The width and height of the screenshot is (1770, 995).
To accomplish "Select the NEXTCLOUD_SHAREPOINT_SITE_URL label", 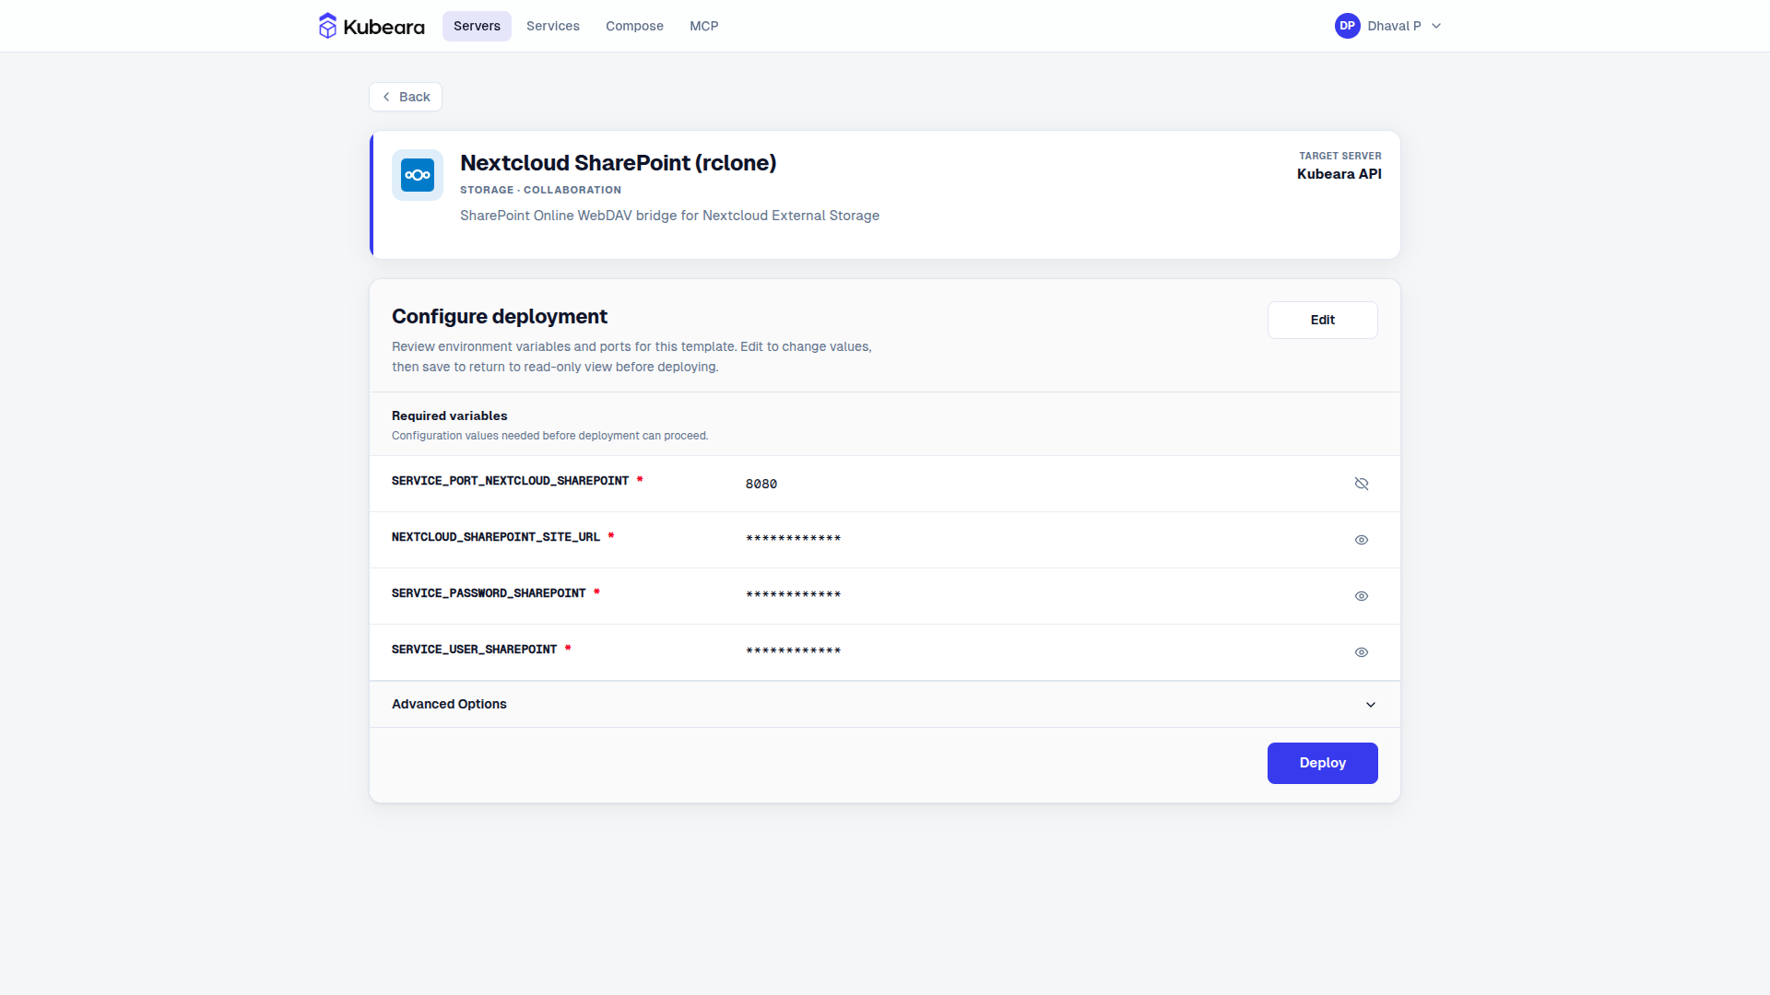I will pos(496,537).
